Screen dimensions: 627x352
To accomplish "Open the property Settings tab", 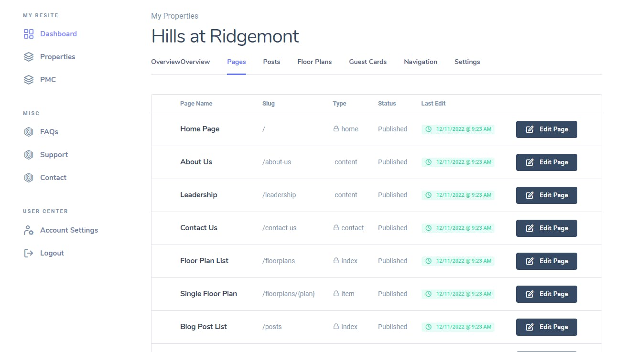I will pos(467,62).
